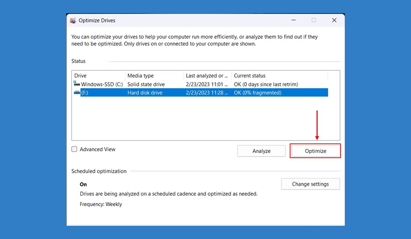Click the 2/23/2023 11:01 last analyzed cell
Screen dimensions: 411x239
coord(207,84)
